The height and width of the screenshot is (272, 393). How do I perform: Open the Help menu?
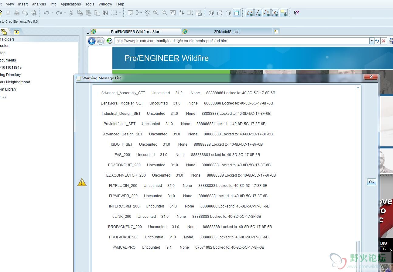click(x=120, y=4)
